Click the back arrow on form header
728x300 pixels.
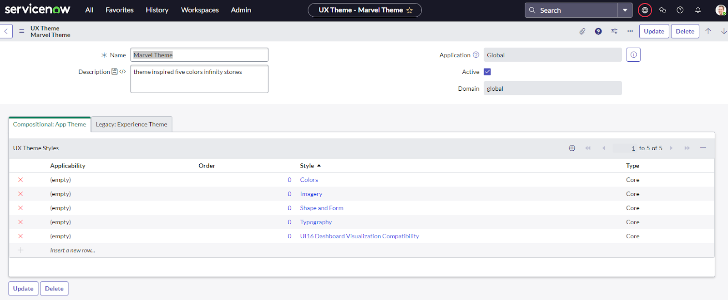coord(6,31)
